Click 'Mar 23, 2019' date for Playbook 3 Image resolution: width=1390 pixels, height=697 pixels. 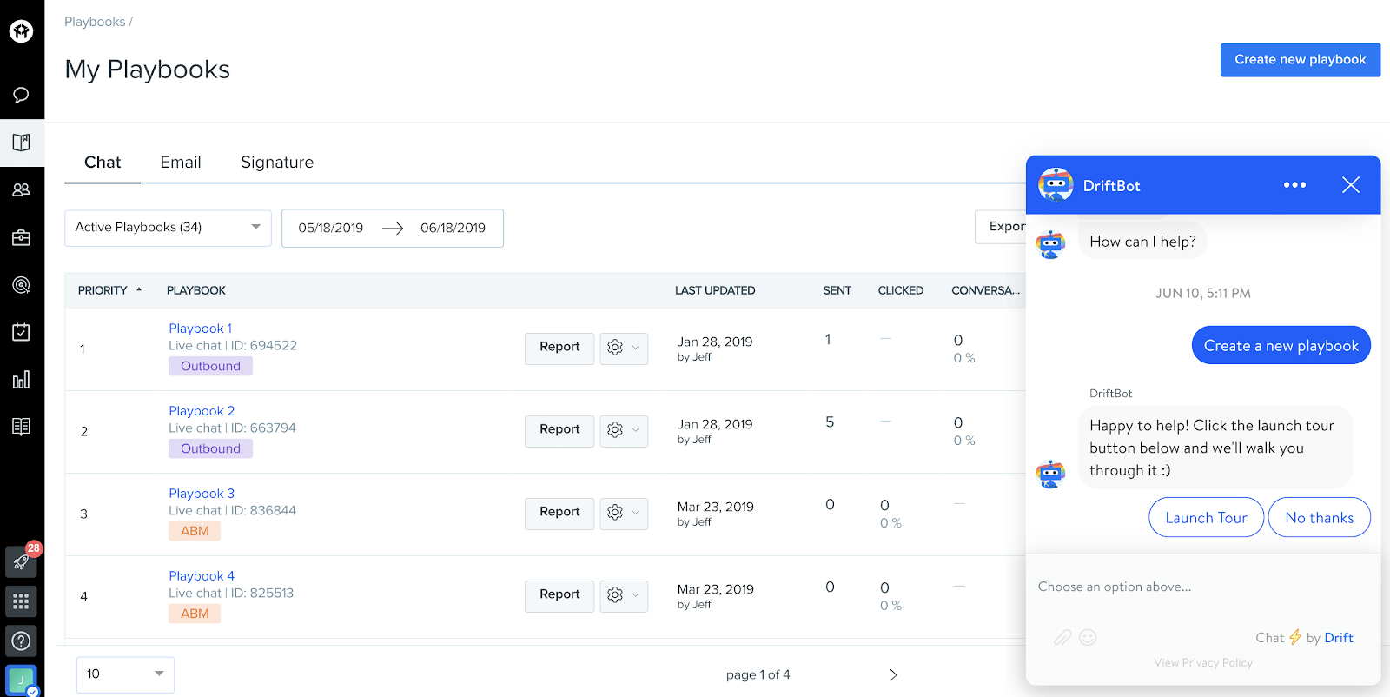[716, 507]
